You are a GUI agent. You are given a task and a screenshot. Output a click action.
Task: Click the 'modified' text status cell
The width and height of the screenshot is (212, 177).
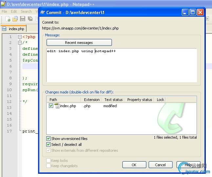[x=110, y=106]
